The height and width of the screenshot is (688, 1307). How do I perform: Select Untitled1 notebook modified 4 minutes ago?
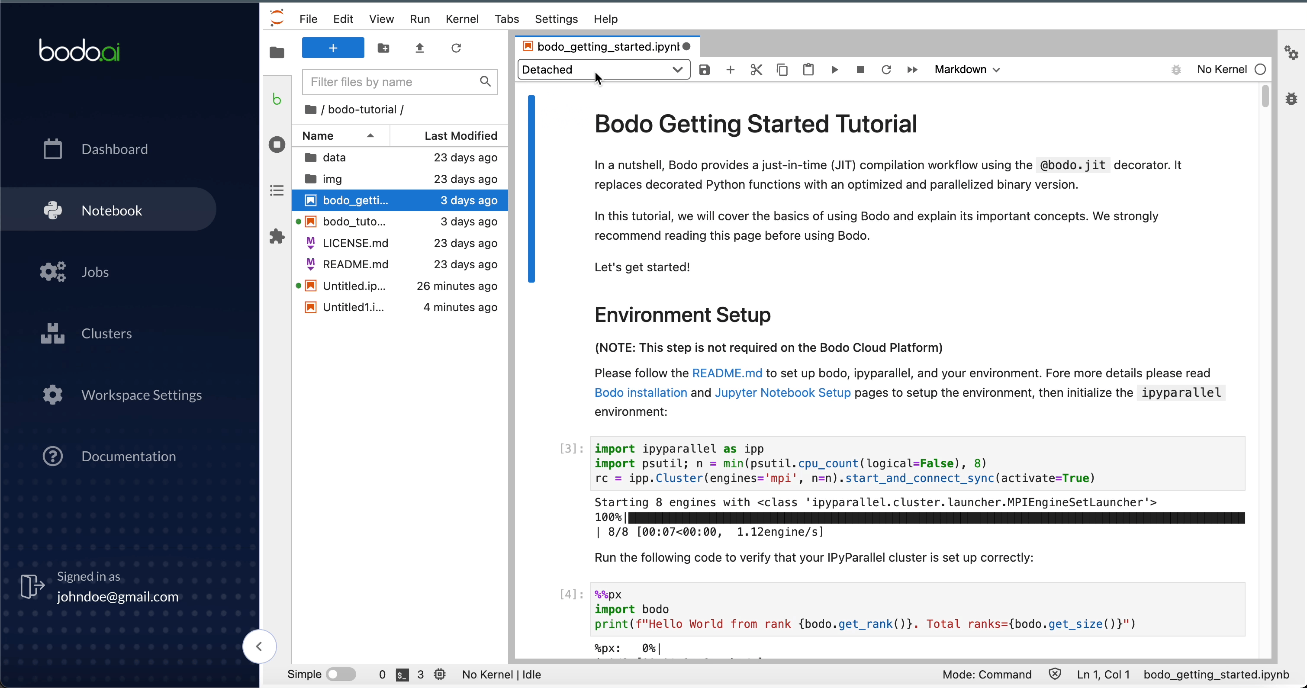coord(399,307)
